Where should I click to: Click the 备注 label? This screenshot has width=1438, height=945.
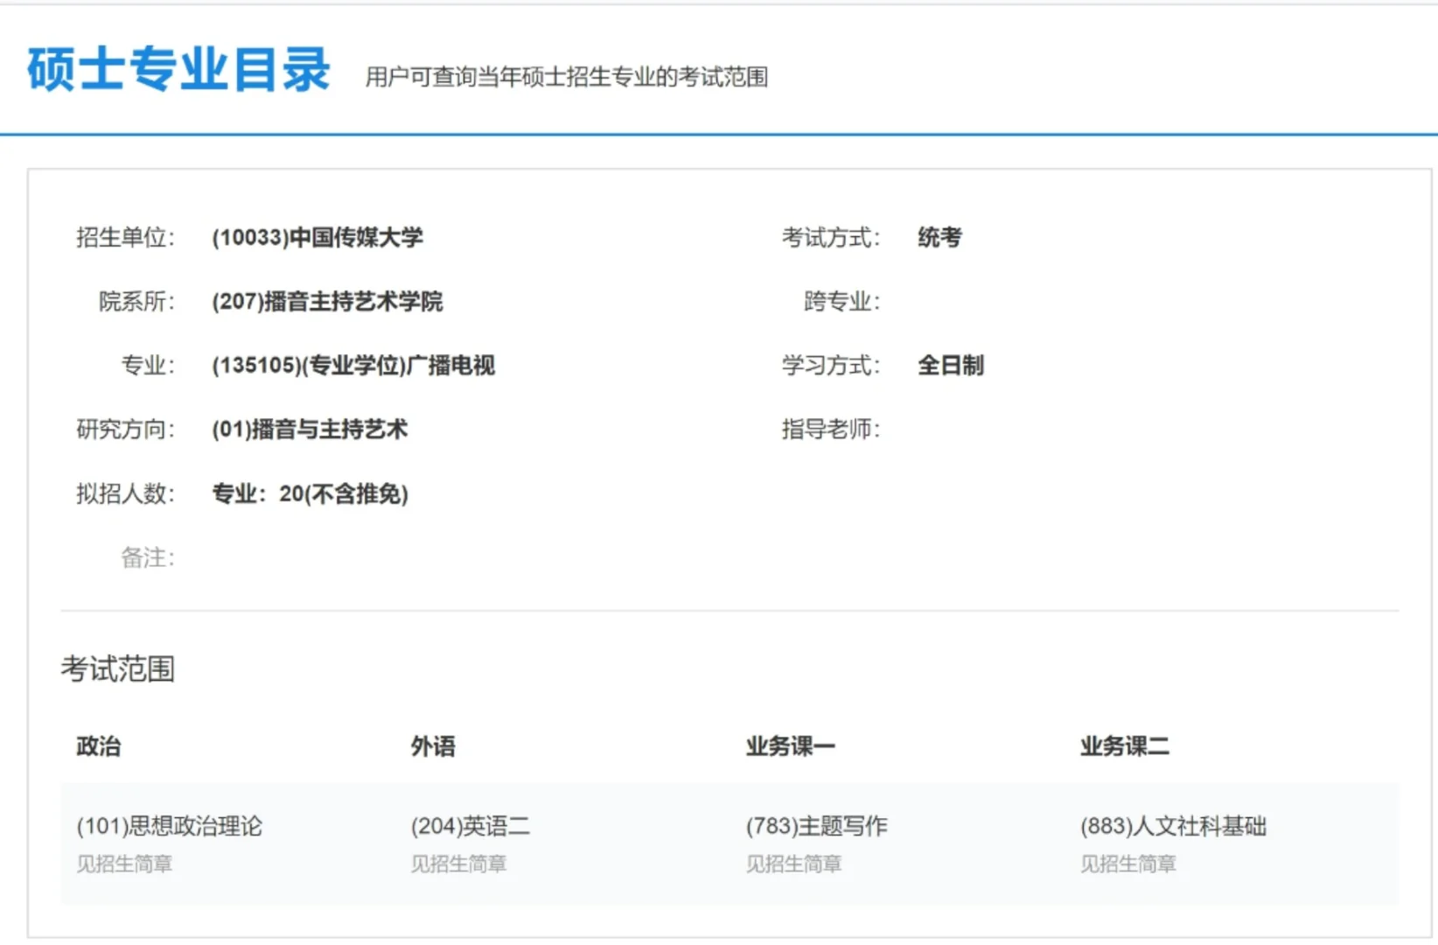[148, 557]
